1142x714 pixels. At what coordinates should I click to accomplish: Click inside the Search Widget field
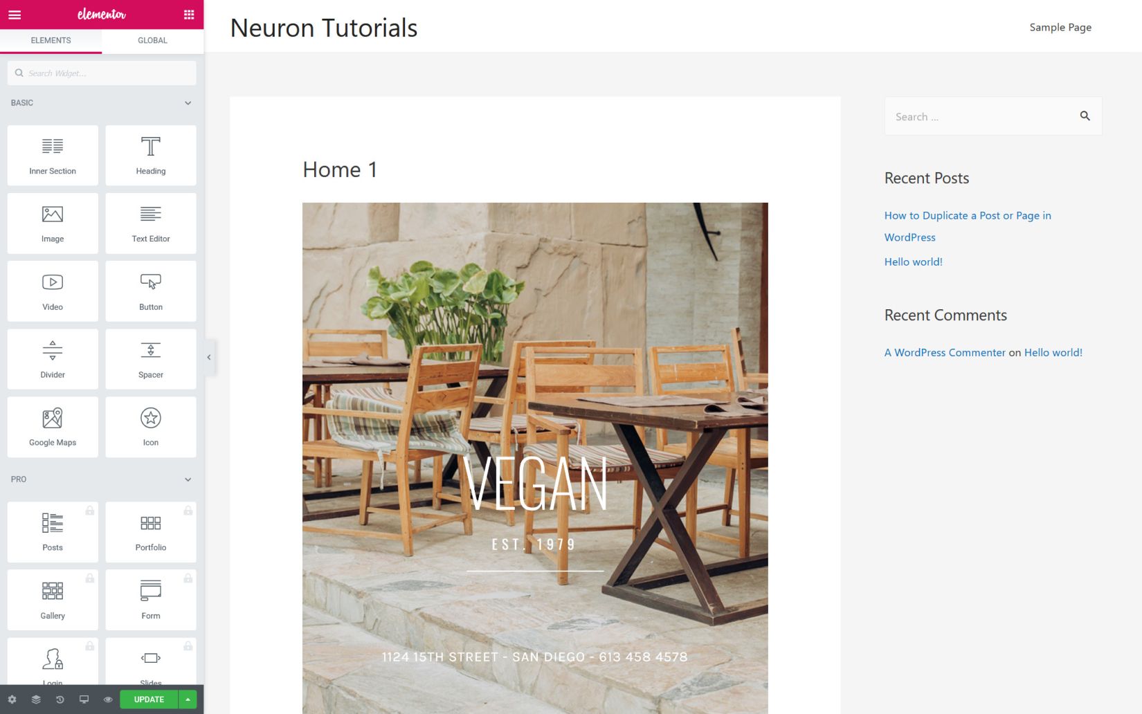pyautogui.click(x=102, y=72)
